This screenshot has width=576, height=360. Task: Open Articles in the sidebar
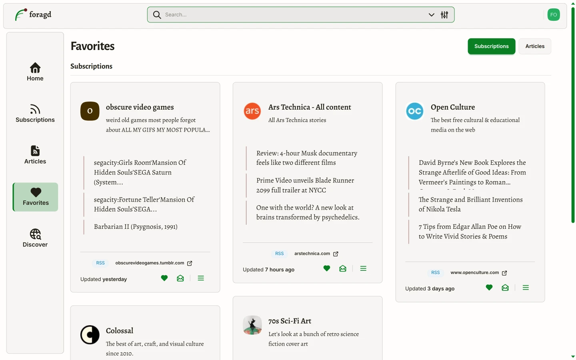[35, 155]
